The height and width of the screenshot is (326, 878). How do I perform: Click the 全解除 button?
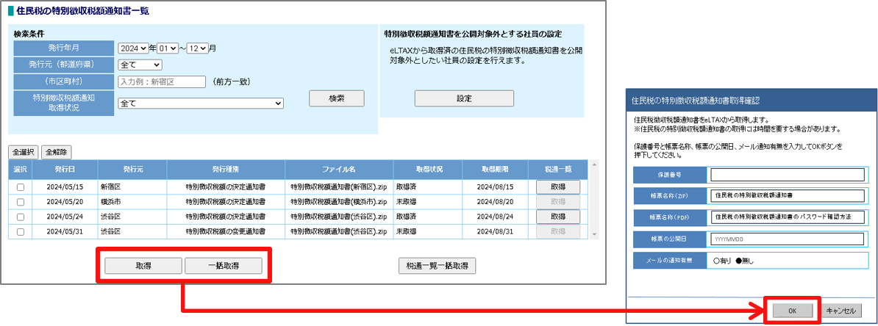[57, 152]
